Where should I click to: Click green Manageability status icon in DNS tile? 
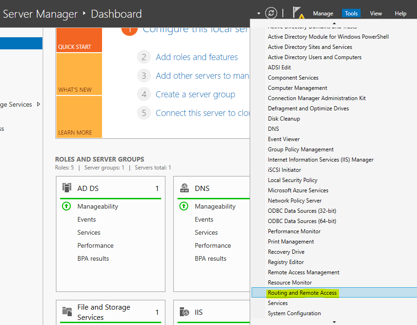(184, 206)
